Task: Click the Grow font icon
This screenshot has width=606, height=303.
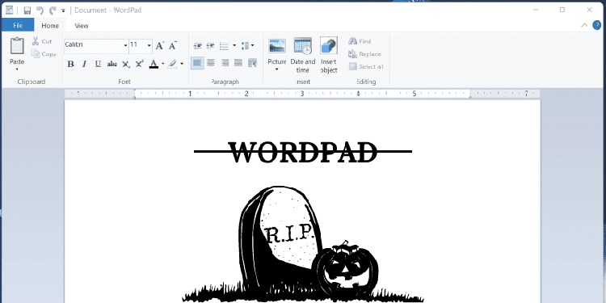Action: [160, 45]
